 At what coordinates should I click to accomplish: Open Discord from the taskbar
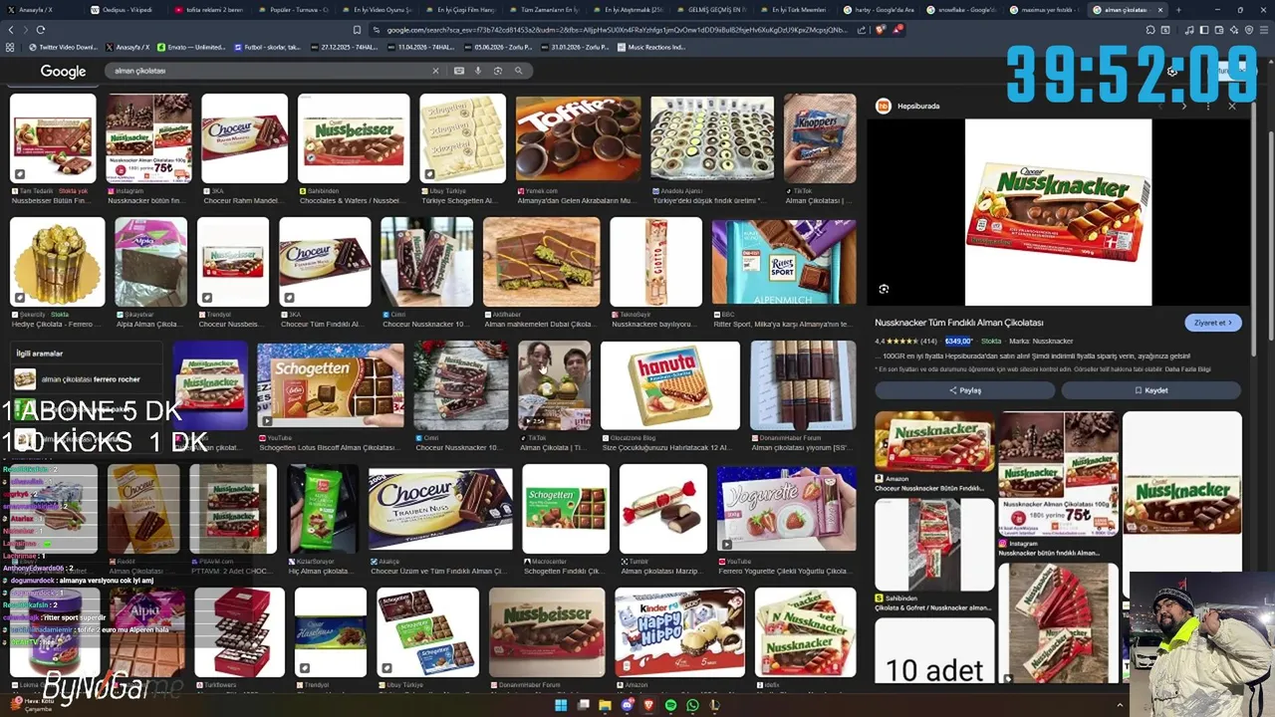pyautogui.click(x=627, y=705)
